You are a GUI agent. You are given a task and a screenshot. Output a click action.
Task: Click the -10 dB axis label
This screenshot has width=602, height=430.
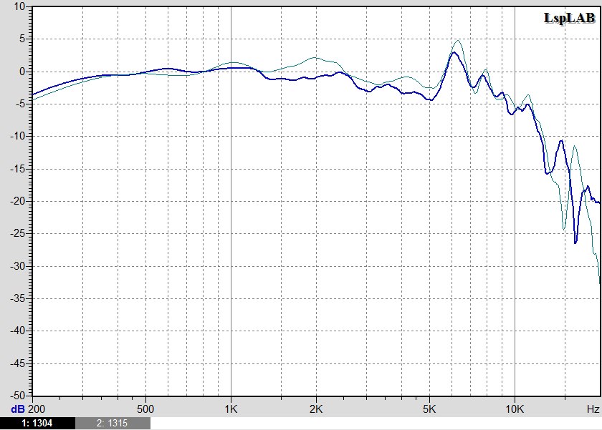pos(18,136)
